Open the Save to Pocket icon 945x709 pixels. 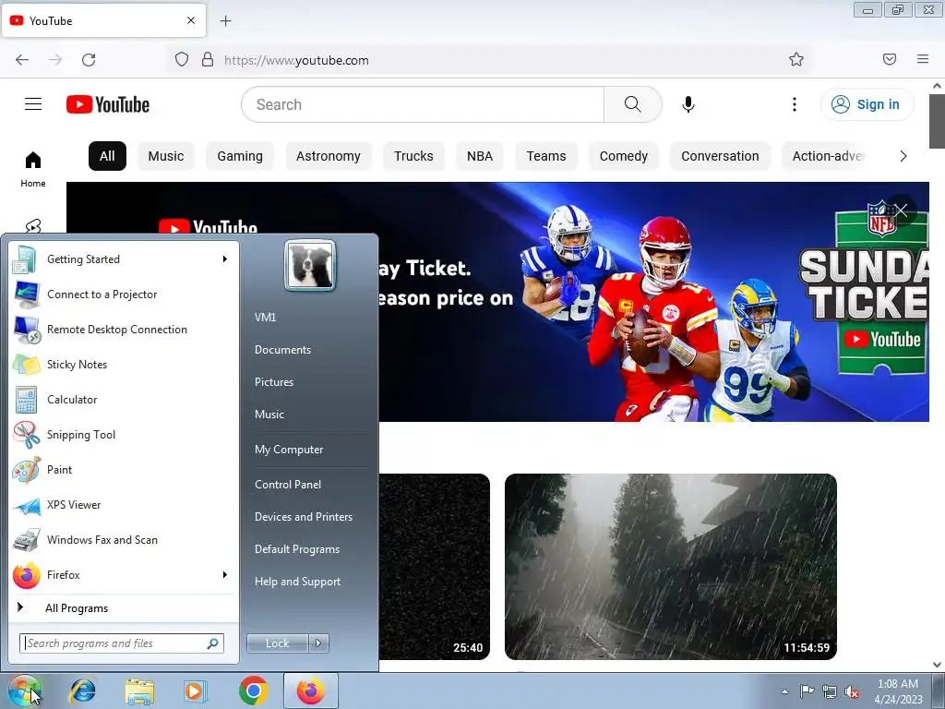(889, 59)
